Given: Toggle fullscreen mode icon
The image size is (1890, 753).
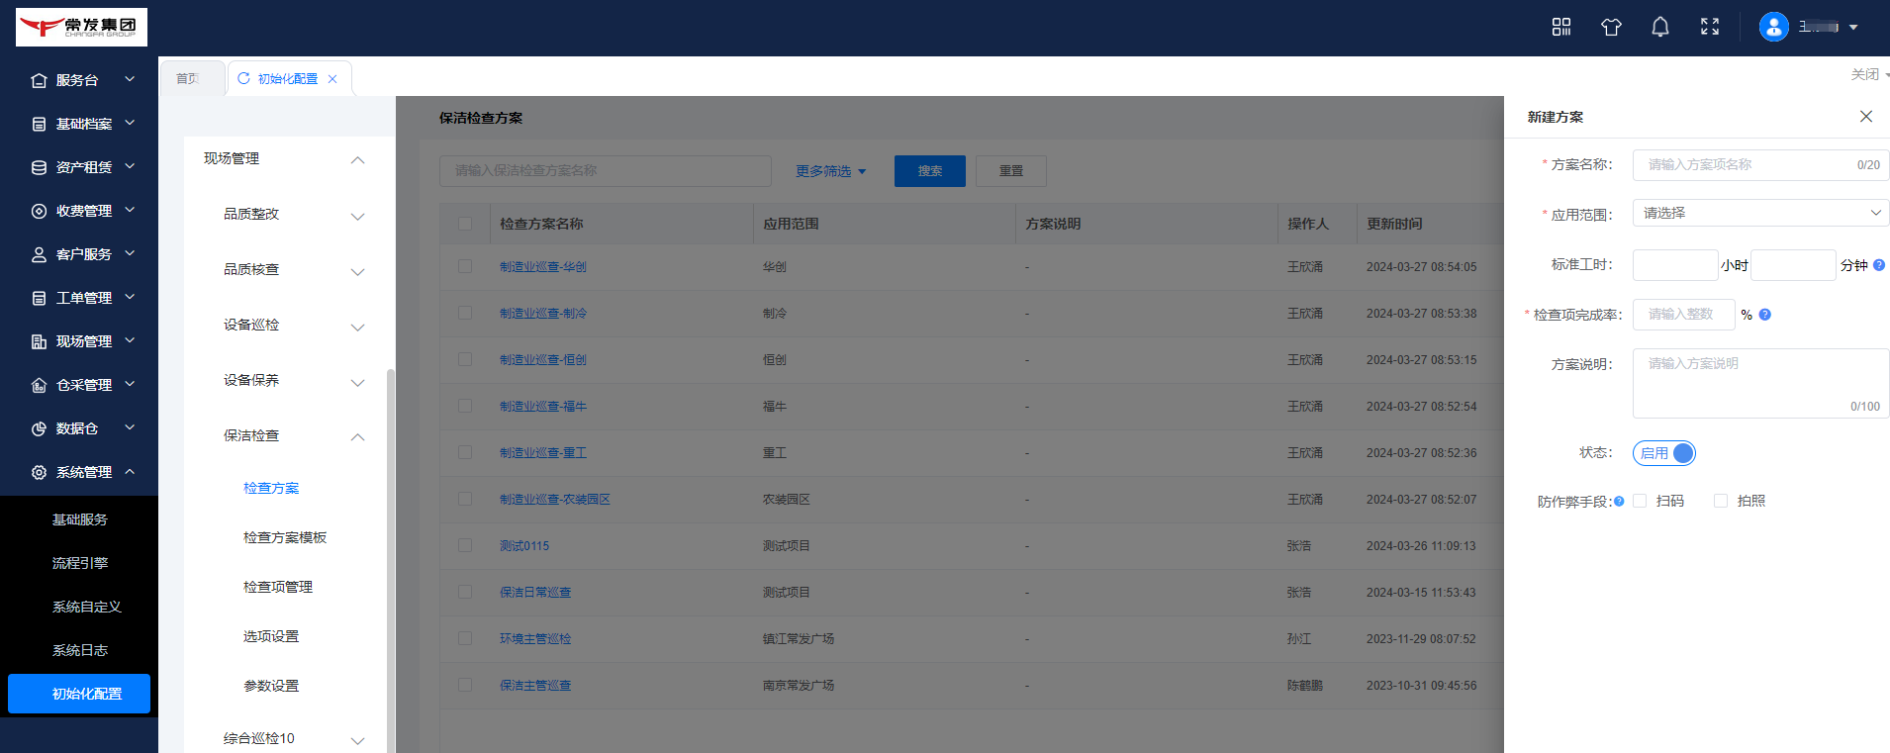Looking at the screenshot, I should pyautogui.click(x=1710, y=28).
